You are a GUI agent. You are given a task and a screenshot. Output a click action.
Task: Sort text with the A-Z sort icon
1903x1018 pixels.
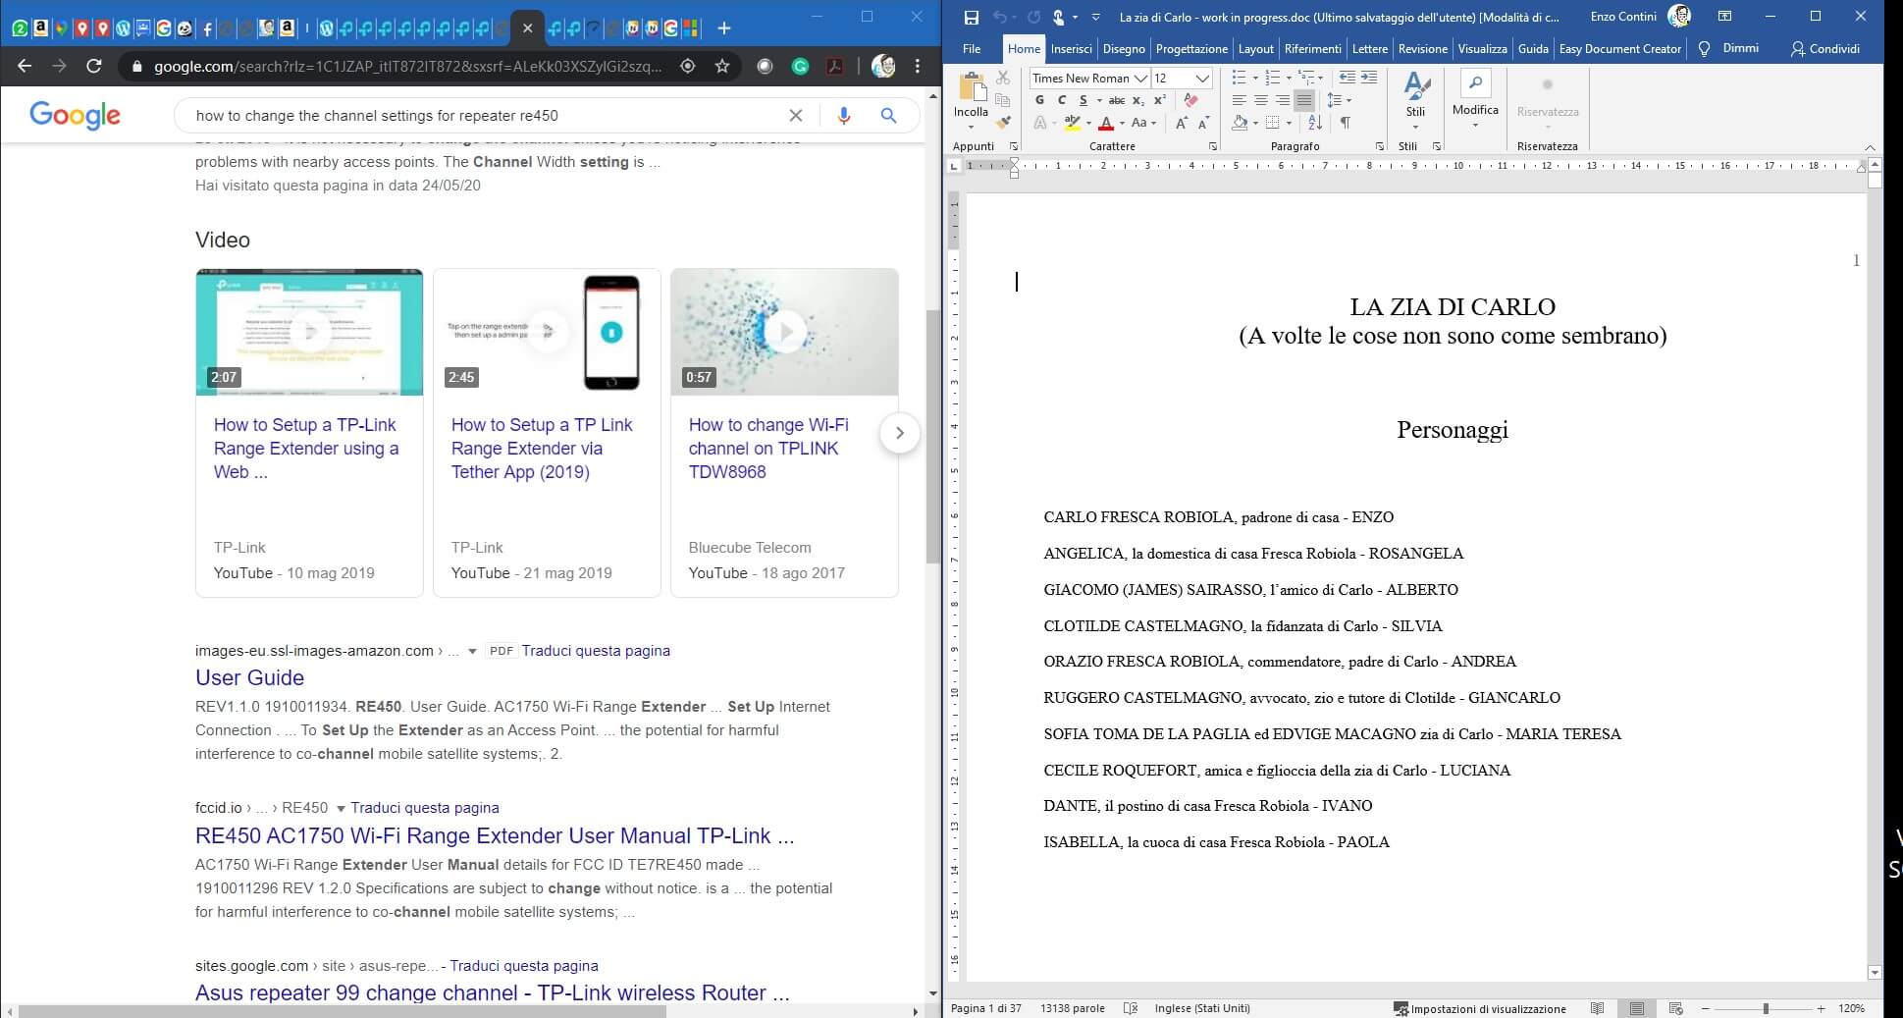[x=1315, y=123]
